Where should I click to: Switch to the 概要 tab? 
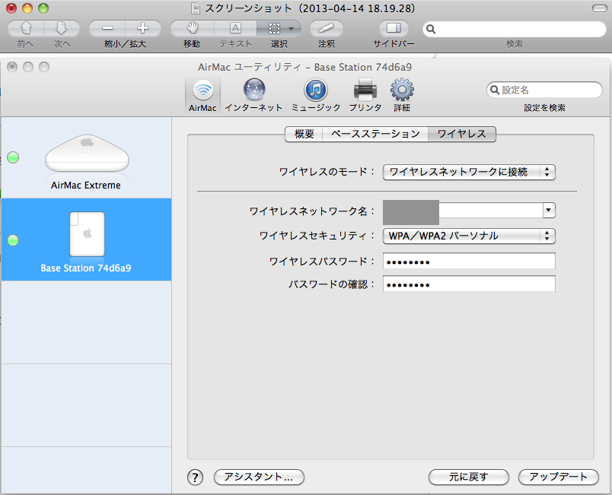click(x=304, y=134)
